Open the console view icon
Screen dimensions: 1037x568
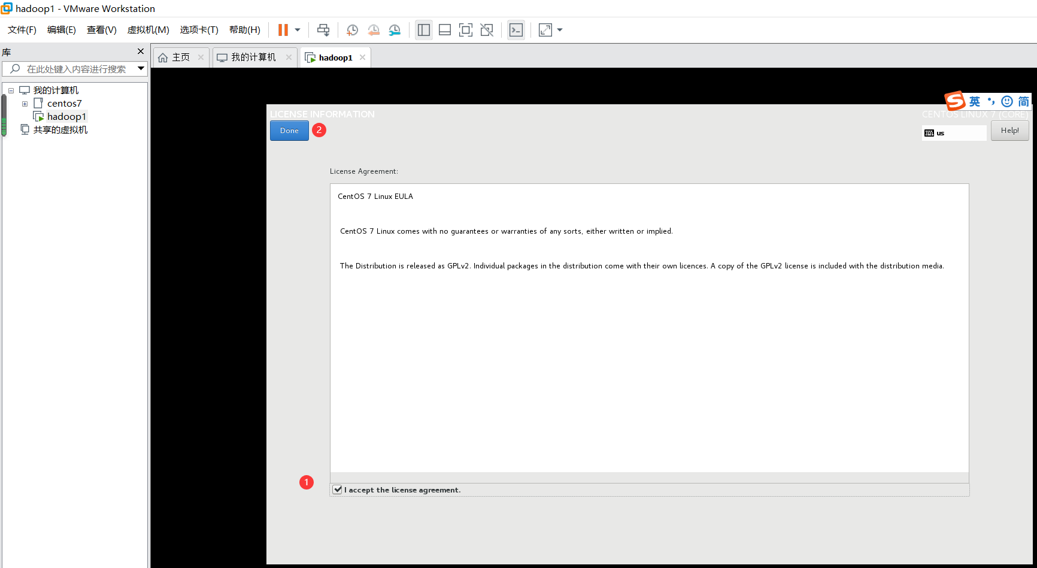(x=516, y=30)
